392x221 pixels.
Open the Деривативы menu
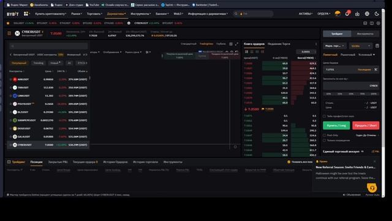pos(116,14)
